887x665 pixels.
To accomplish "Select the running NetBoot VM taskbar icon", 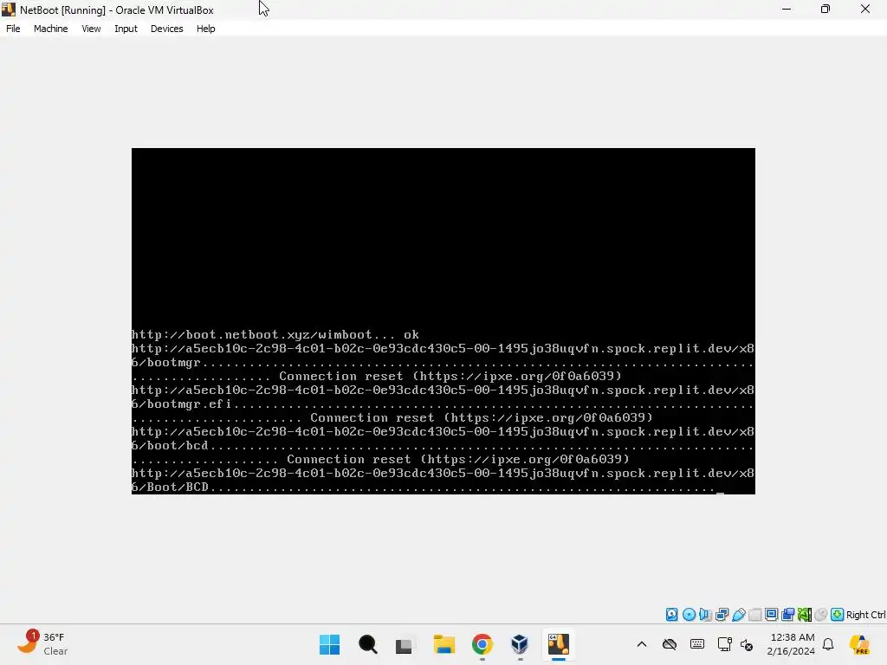I will [559, 644].
